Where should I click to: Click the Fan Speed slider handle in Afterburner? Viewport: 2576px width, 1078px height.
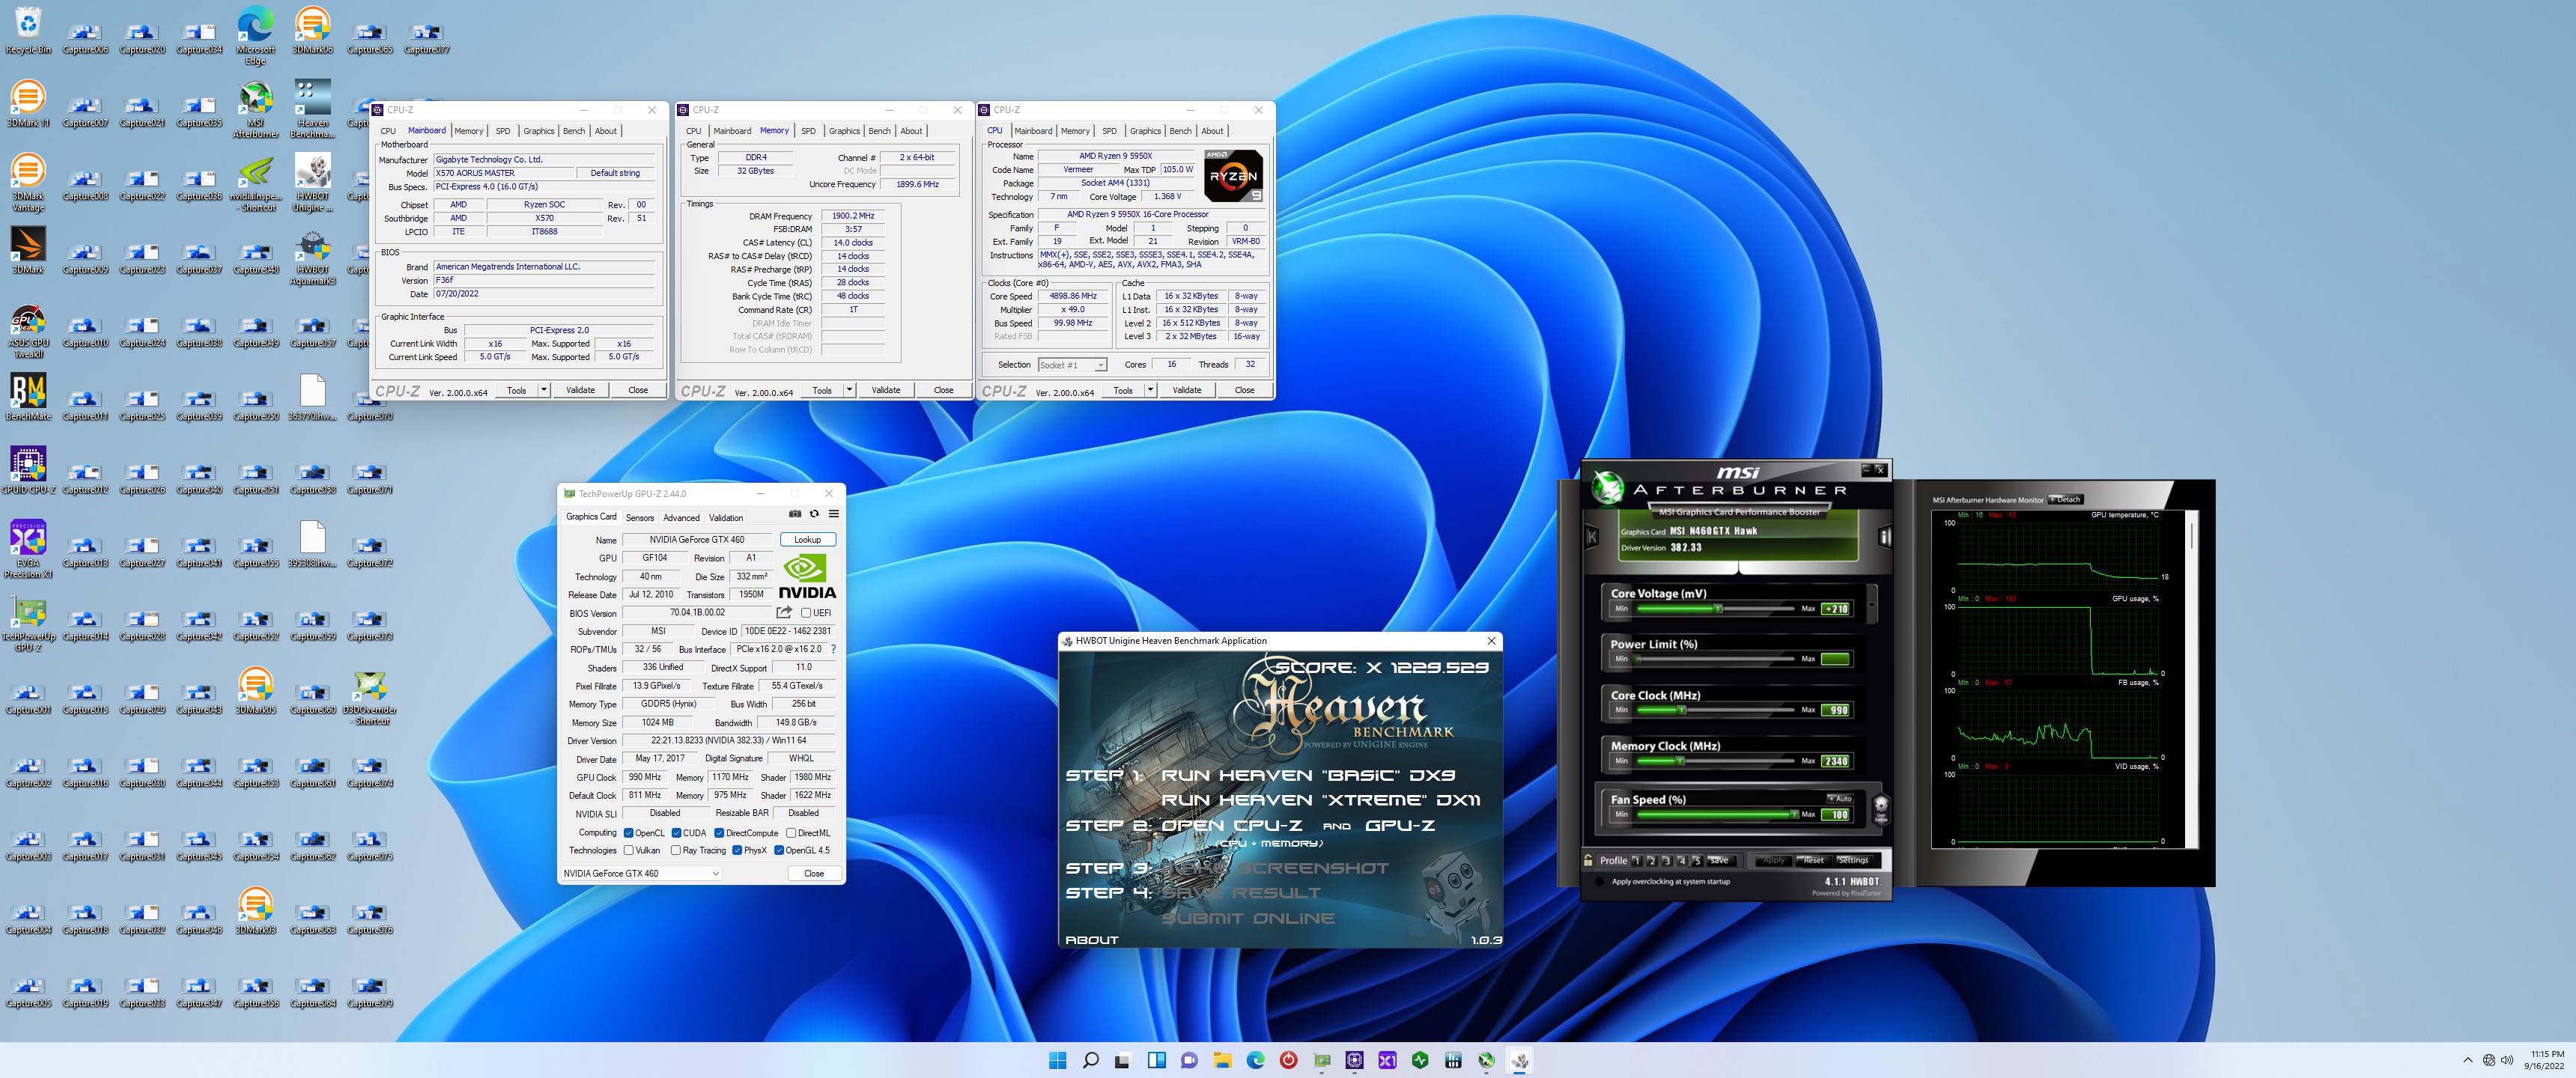pyautogui.click(x=1794, y=814)
